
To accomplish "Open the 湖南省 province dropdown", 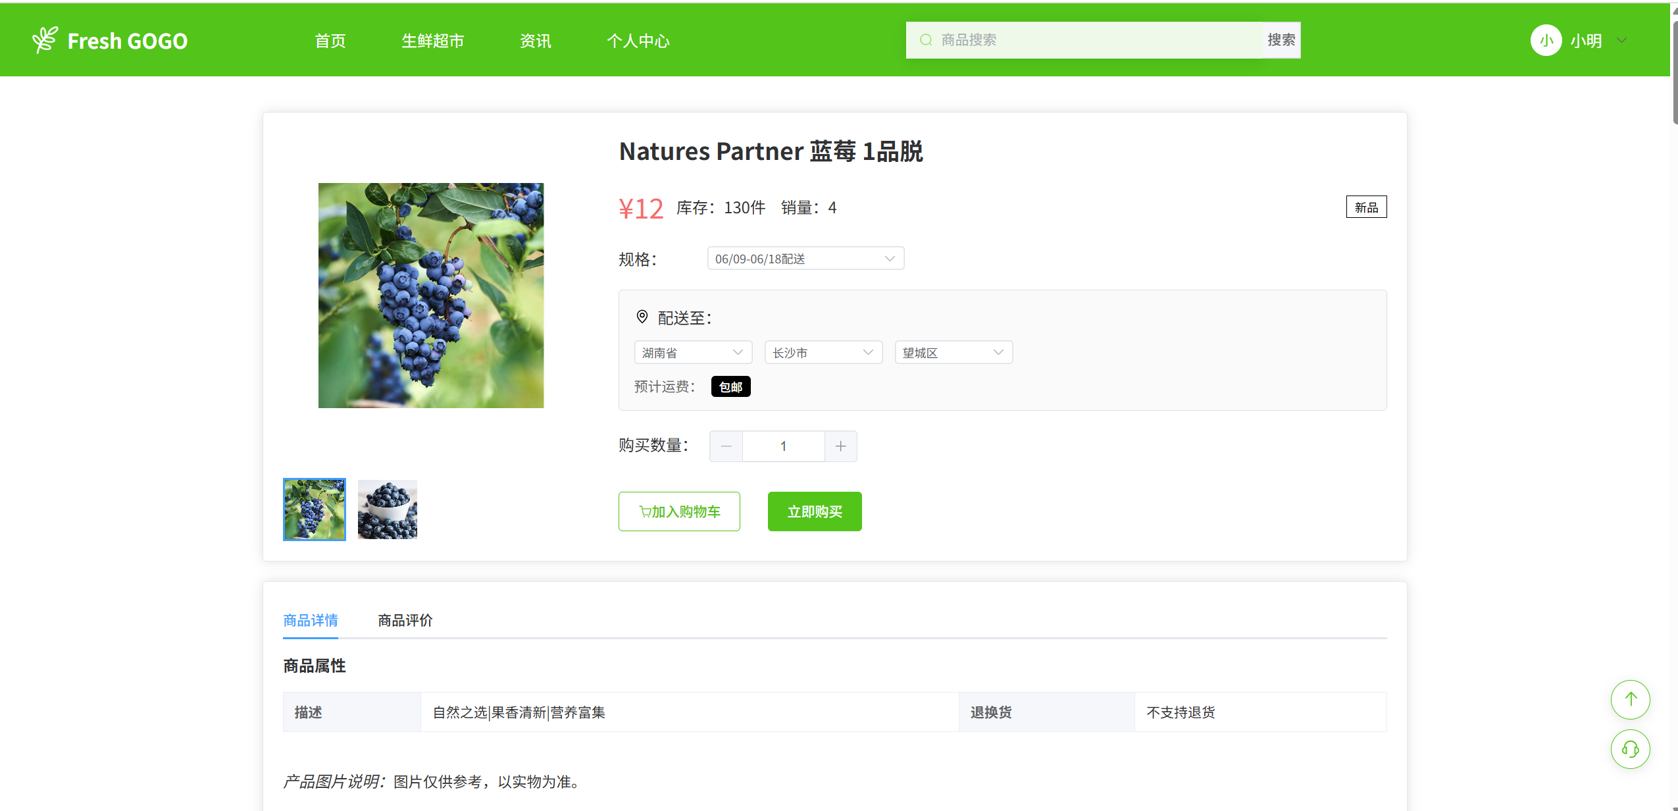I will [693, 353].
